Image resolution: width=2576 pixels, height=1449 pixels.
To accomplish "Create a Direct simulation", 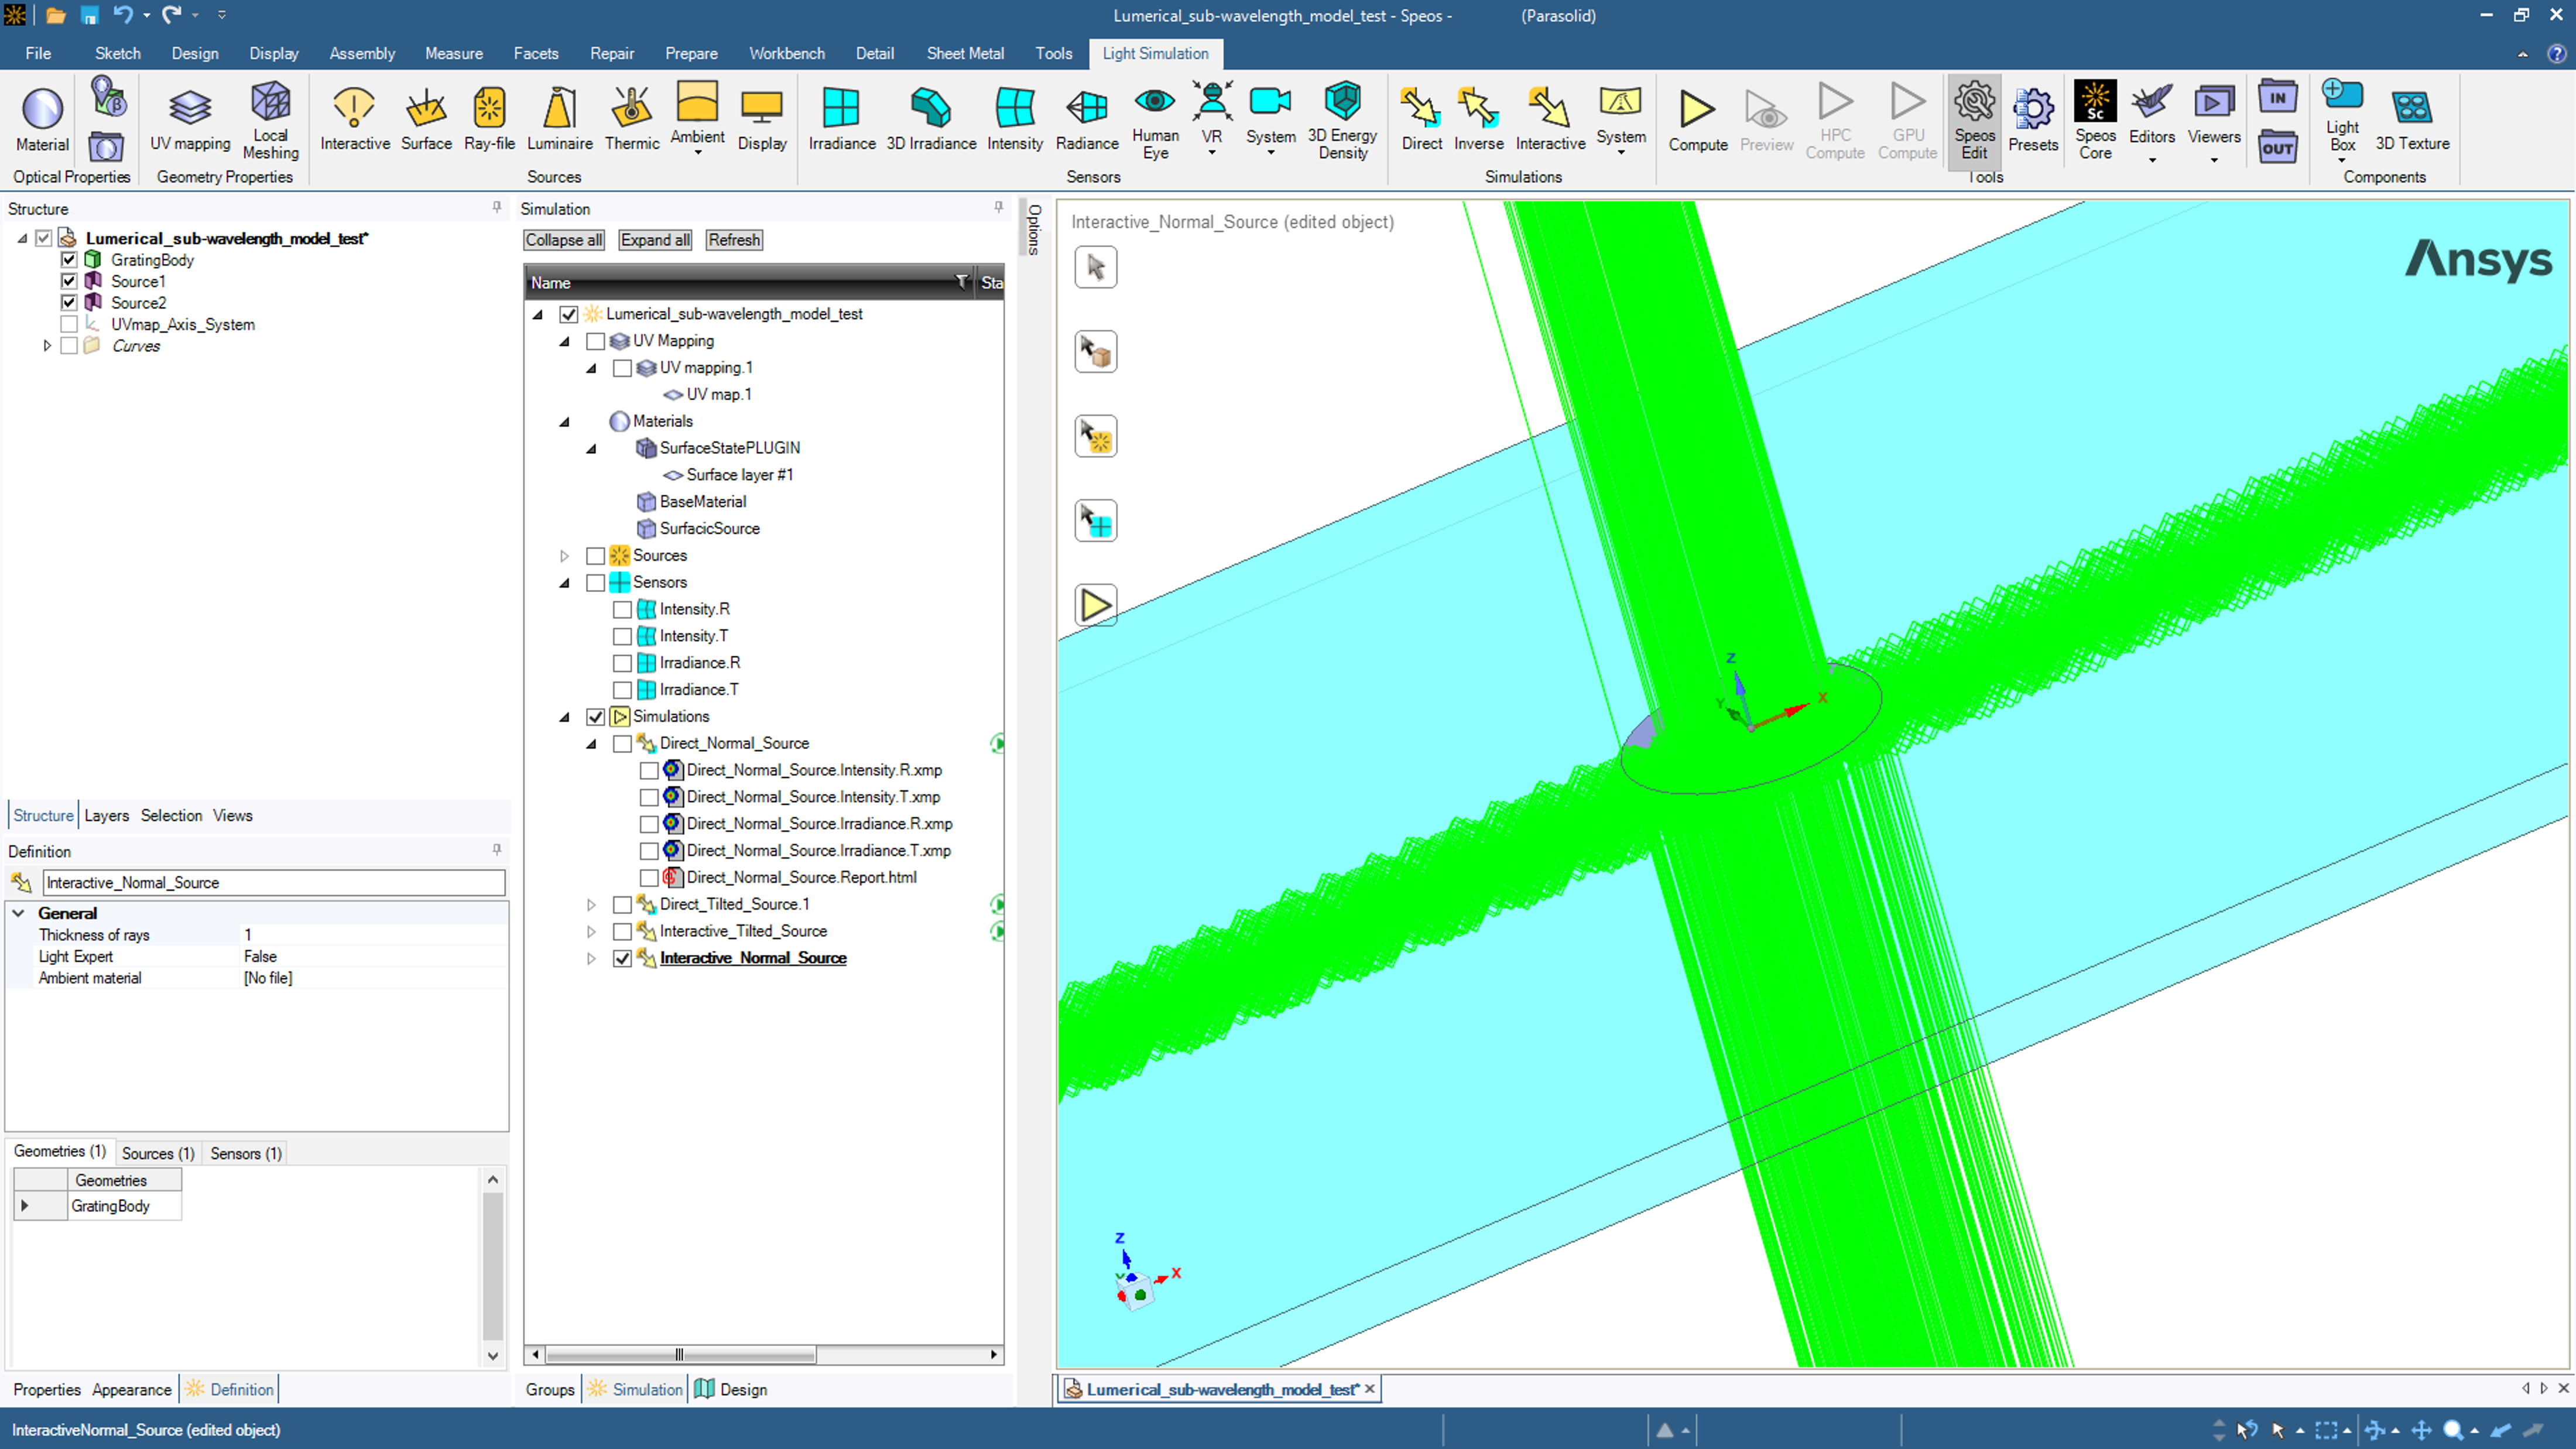I will 1421,119.
